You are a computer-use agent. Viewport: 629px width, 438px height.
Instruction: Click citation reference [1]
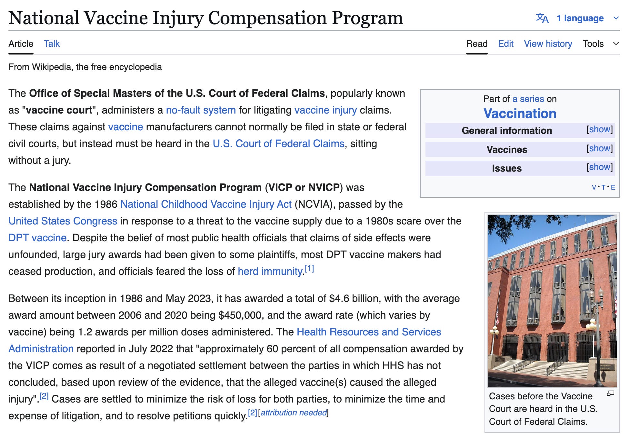pyautogui.click(x=309, y=269)
